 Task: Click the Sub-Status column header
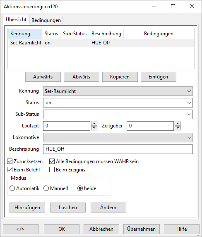click(x=75, y=34)
